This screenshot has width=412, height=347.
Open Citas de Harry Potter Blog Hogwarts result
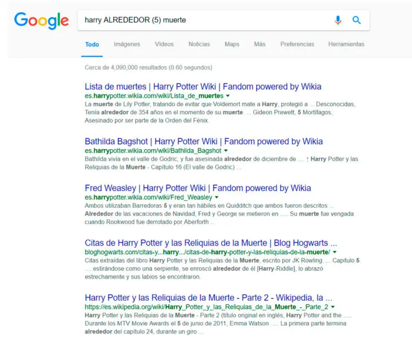211,243
